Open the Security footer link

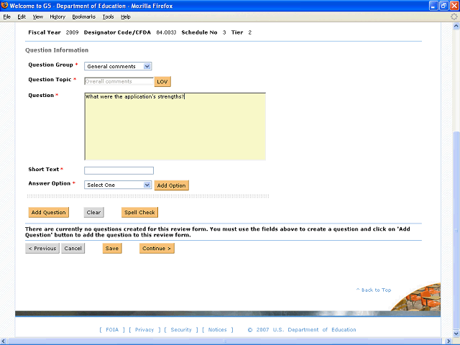pyautogui.click(x=181, y=330)
